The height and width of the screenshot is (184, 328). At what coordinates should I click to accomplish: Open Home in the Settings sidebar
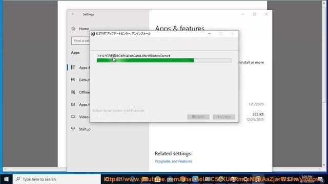coord(80,29)
